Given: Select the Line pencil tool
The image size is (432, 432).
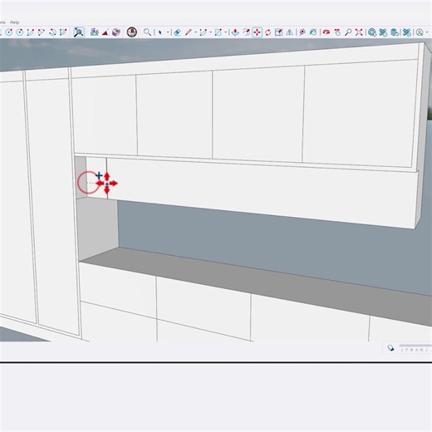Looking at the screenshot, I should coord(189,32).
